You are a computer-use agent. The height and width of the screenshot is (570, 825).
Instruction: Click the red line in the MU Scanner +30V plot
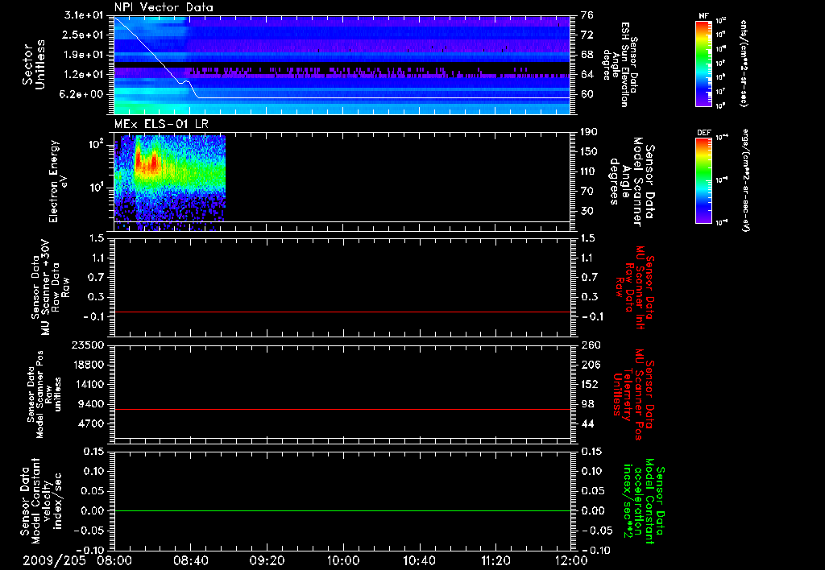pos(342,312)
